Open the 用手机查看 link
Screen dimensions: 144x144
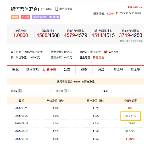point(66,9)
